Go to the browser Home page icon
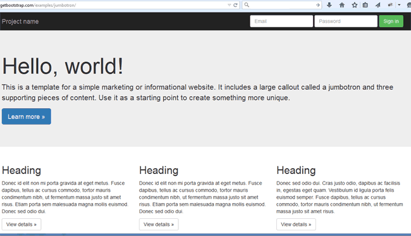The image size is (411, 236). click(342, 5)
